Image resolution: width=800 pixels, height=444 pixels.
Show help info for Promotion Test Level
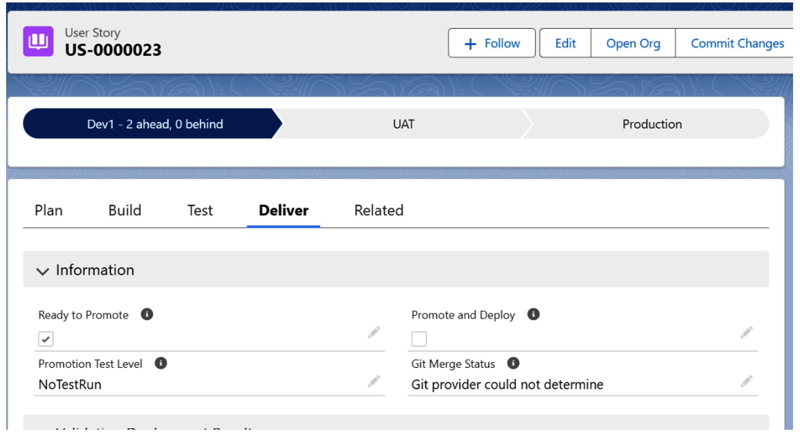pyautogui.click(x=161, y=363)
